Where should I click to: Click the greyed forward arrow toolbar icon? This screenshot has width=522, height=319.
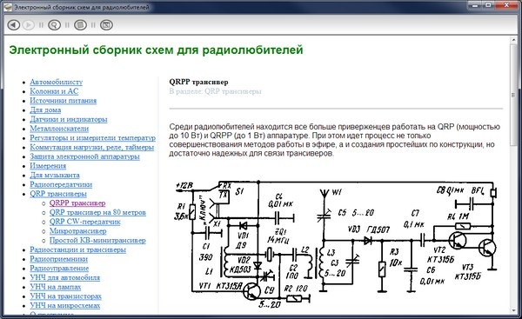(29, 25)
